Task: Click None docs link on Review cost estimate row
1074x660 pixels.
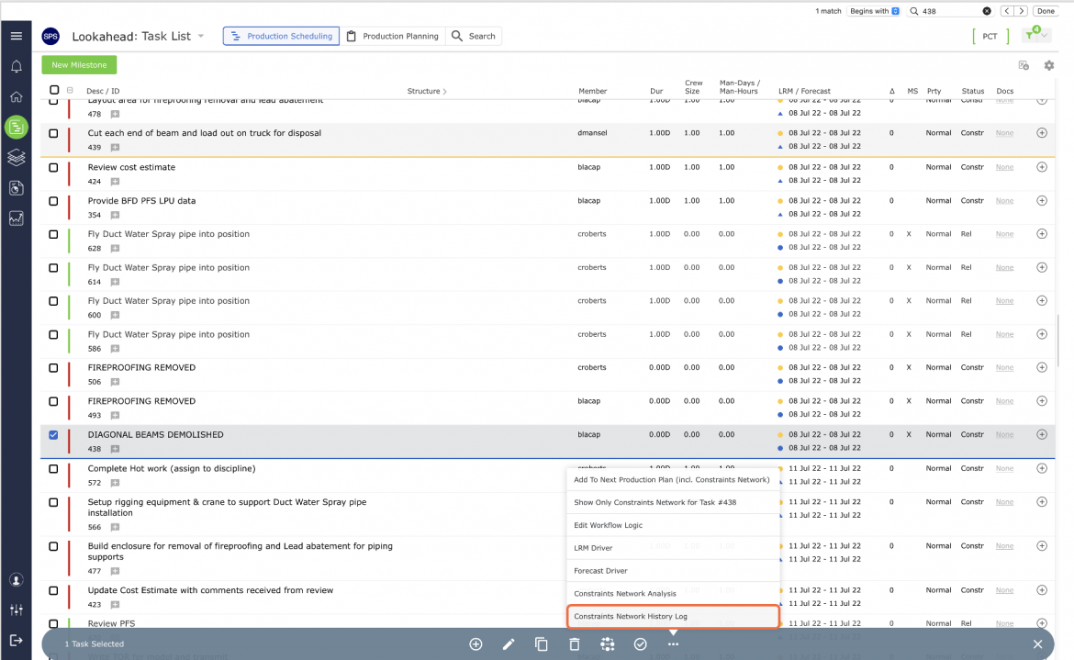Action: point(1004,167)
